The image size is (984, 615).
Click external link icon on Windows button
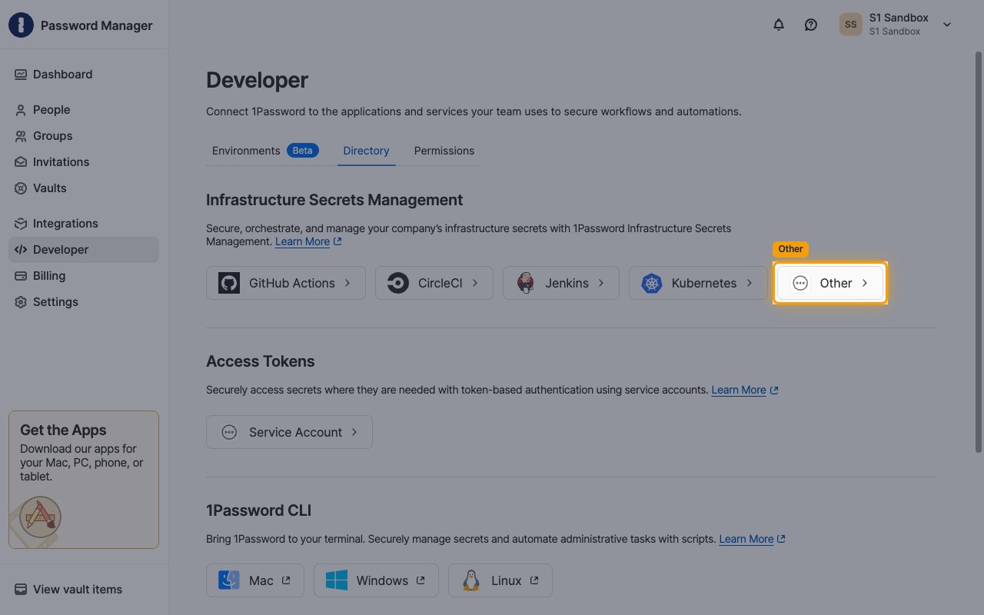421,580
